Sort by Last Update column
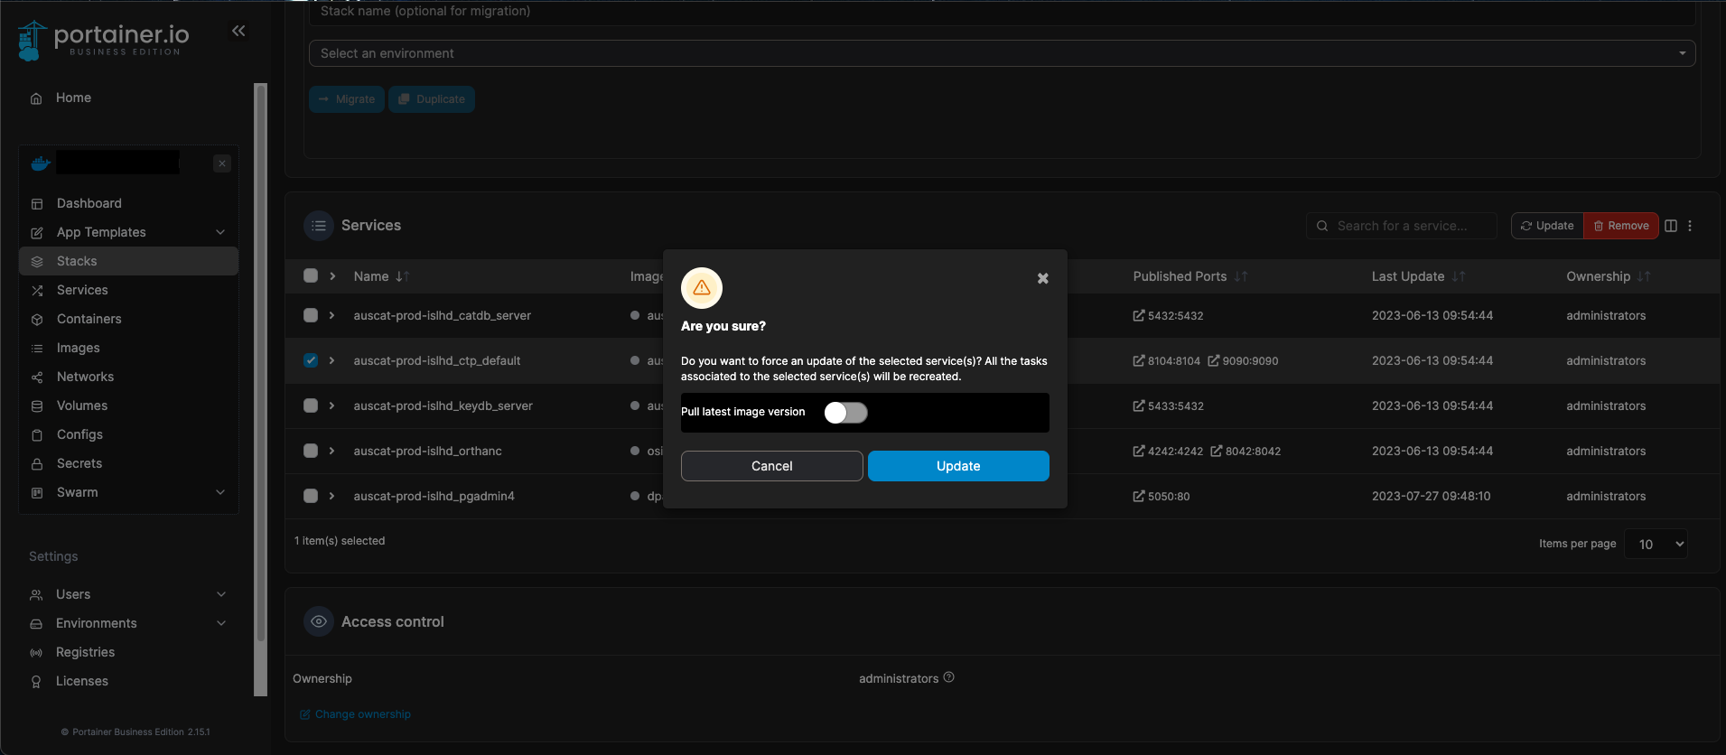 [1418, 276]
